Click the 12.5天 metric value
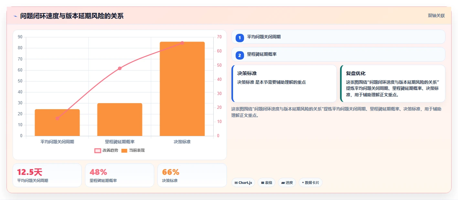This screenshot has height=200, width=458. (x=29, y=172)
